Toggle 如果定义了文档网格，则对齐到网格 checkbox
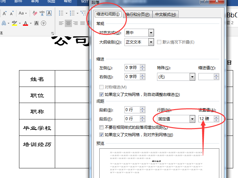 pyautogui.click(x=101, y=135)
